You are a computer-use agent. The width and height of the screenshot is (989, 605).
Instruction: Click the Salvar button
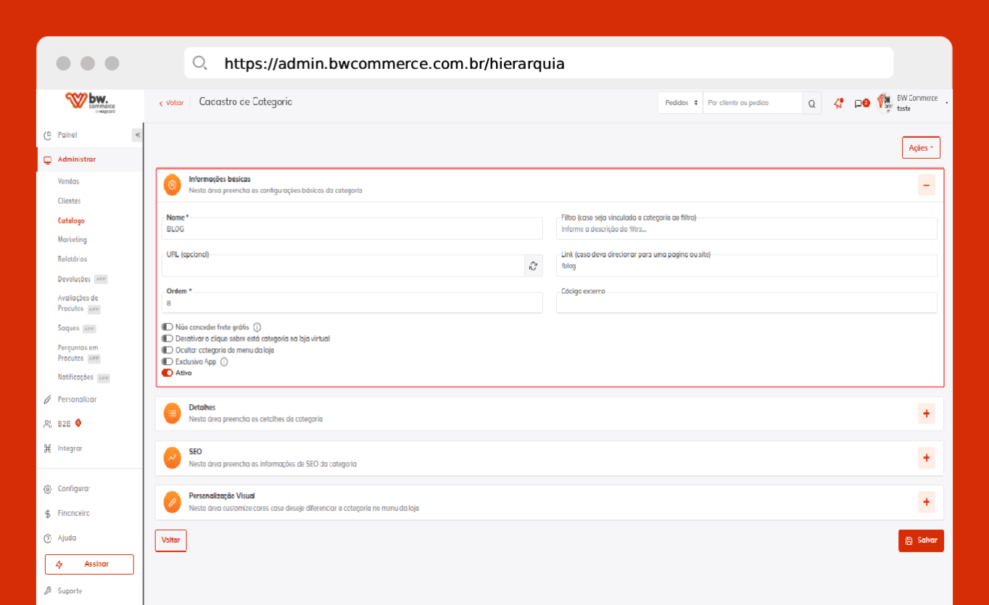(x=921, y=540)
